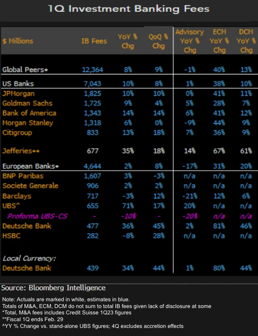
Task: Click 'Actuals are marked in white' note
Action: click(66, 300)
